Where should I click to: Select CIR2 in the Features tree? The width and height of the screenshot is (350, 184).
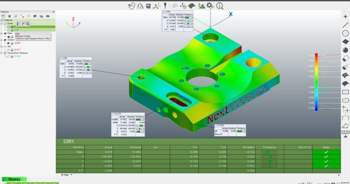[x=17, y=30]
